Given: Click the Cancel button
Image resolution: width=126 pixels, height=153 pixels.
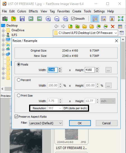Looking at the screenshot, I should point(107,123).
